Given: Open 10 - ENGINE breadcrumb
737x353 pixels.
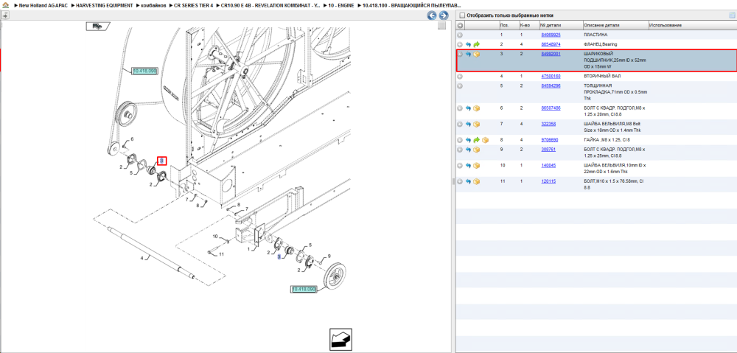Looking at the screenshot, I should (342, 5).
